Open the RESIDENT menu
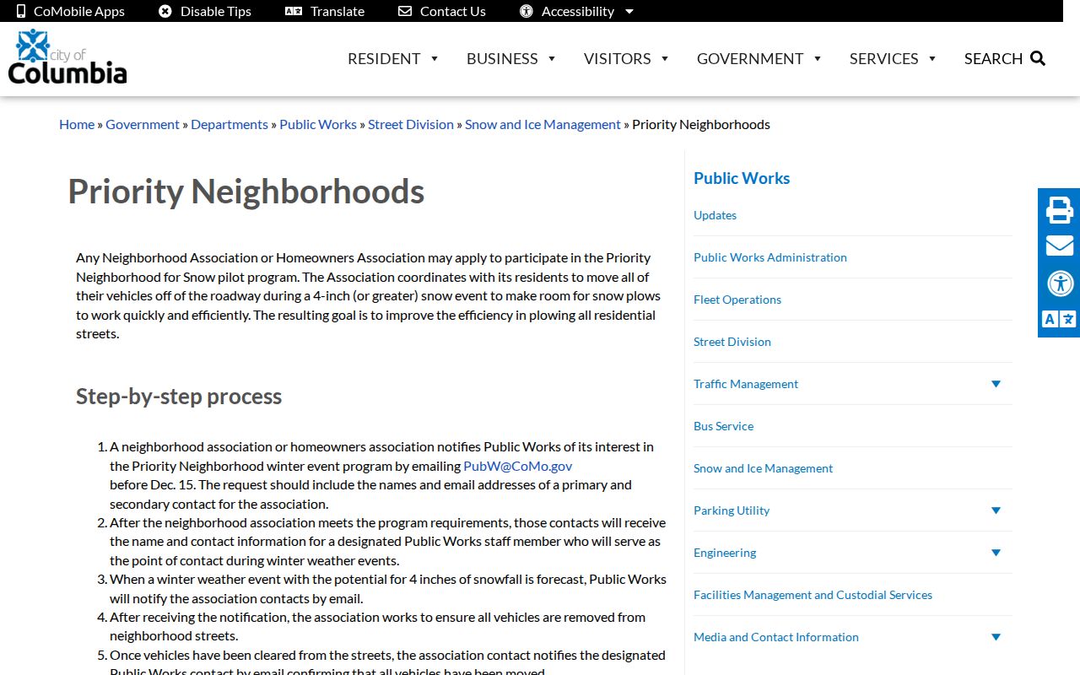The height and width of the screenshot is (675, 1080). (393, 58)
